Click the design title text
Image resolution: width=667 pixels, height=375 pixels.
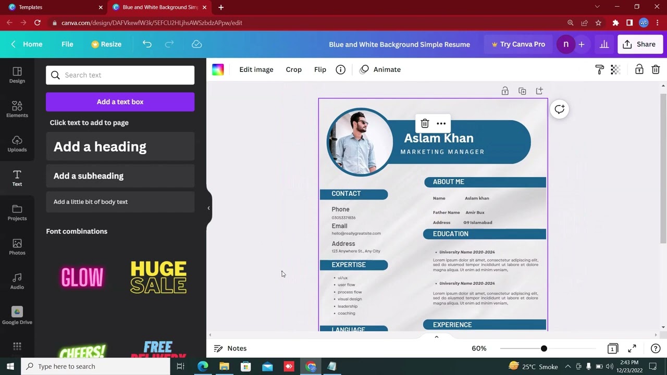399,44
